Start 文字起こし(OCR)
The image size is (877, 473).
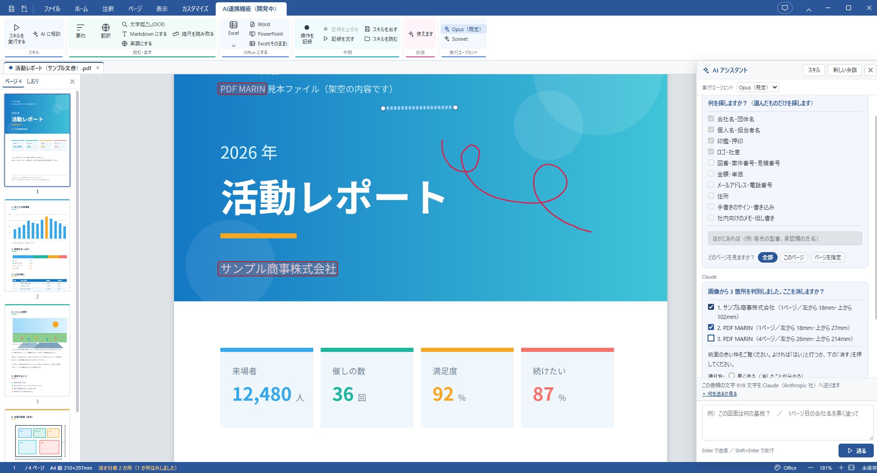coord(143,24)
